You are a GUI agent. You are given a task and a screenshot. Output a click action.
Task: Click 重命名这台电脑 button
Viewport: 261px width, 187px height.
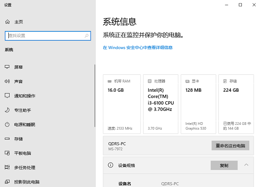(231, 146)
